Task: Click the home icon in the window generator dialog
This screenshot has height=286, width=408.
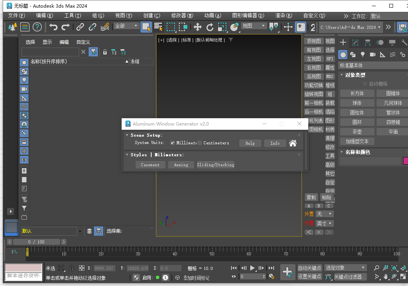Action: 293,143
